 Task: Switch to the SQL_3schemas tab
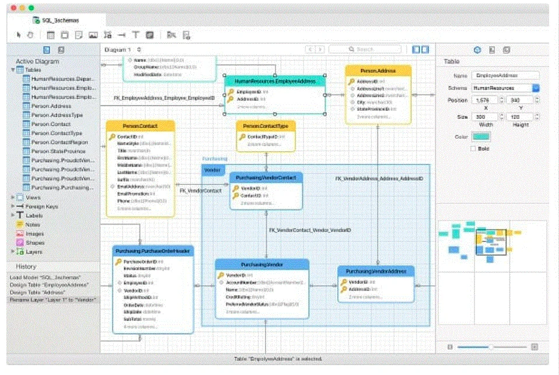[x=56, y=20]
